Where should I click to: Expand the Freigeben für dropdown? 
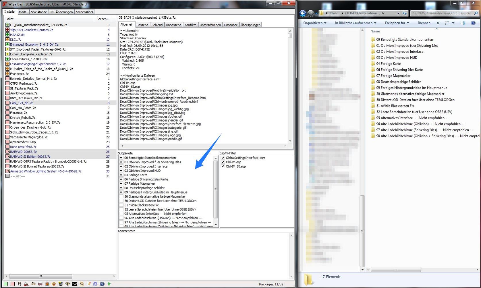pos(397,23)
